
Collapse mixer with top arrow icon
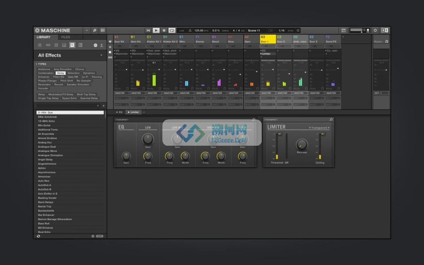110,42
